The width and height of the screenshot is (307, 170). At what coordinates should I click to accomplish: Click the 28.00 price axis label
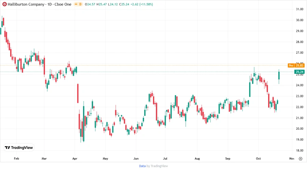(299, 42)
